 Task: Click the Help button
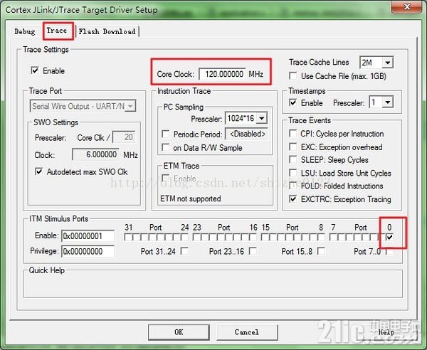point(386,332)
